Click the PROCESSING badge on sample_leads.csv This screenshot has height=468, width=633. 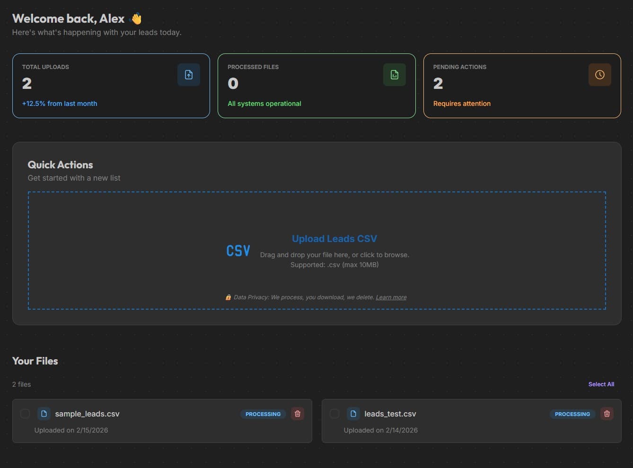[263, 414]
